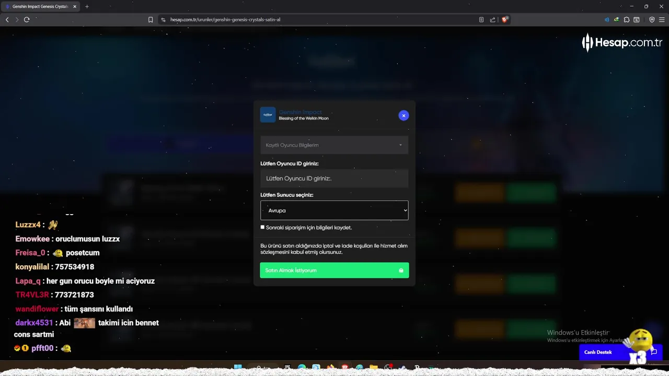This screenshot has width=669, height=376.
Task: Click the forward navigation arrow
Action: (x=17, y=19)
